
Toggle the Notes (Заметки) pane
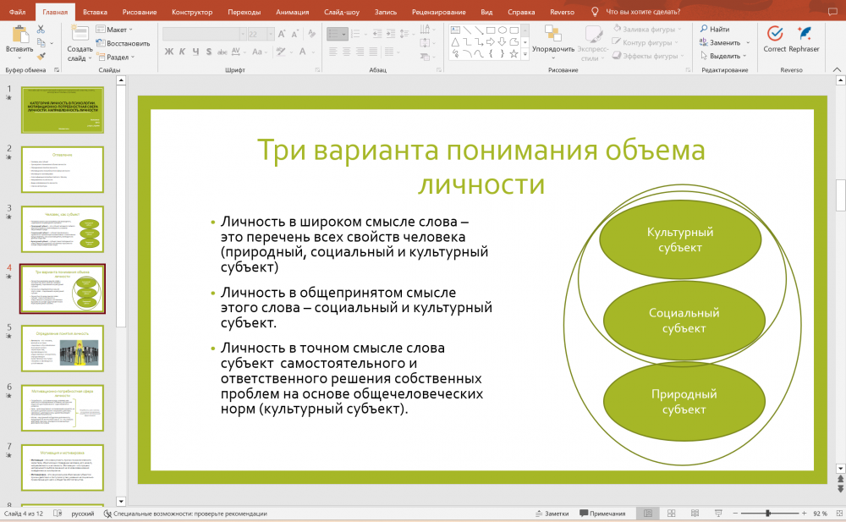coord(551,514)
